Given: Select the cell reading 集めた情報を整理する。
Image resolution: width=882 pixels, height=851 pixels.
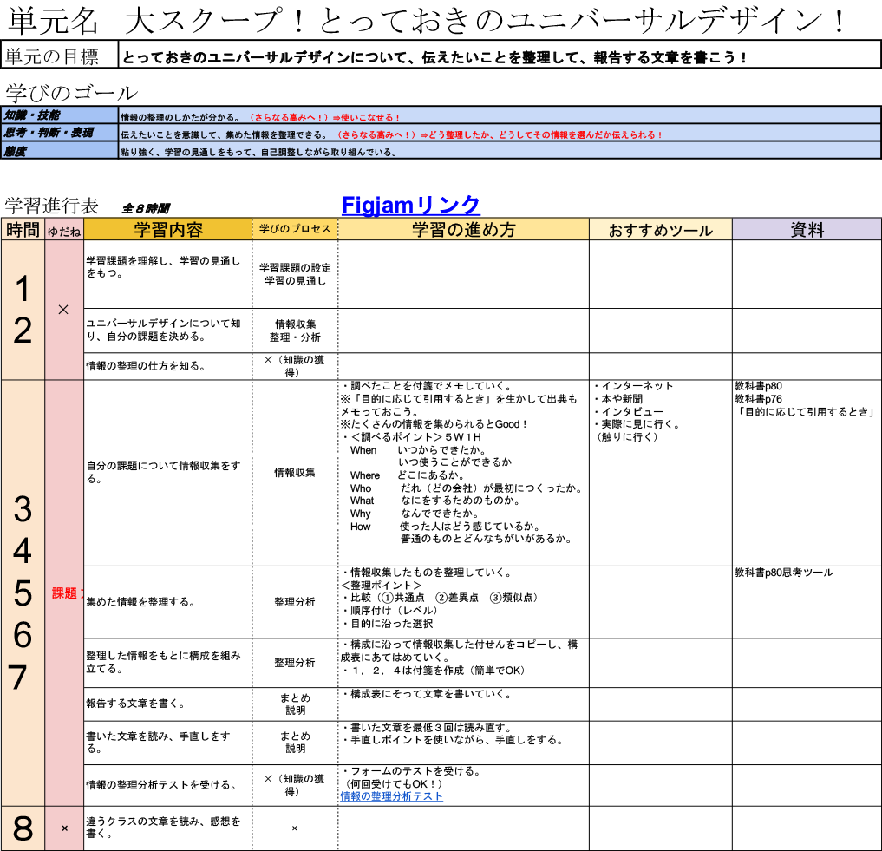Looking at the screenshot, I should (167, 601).
